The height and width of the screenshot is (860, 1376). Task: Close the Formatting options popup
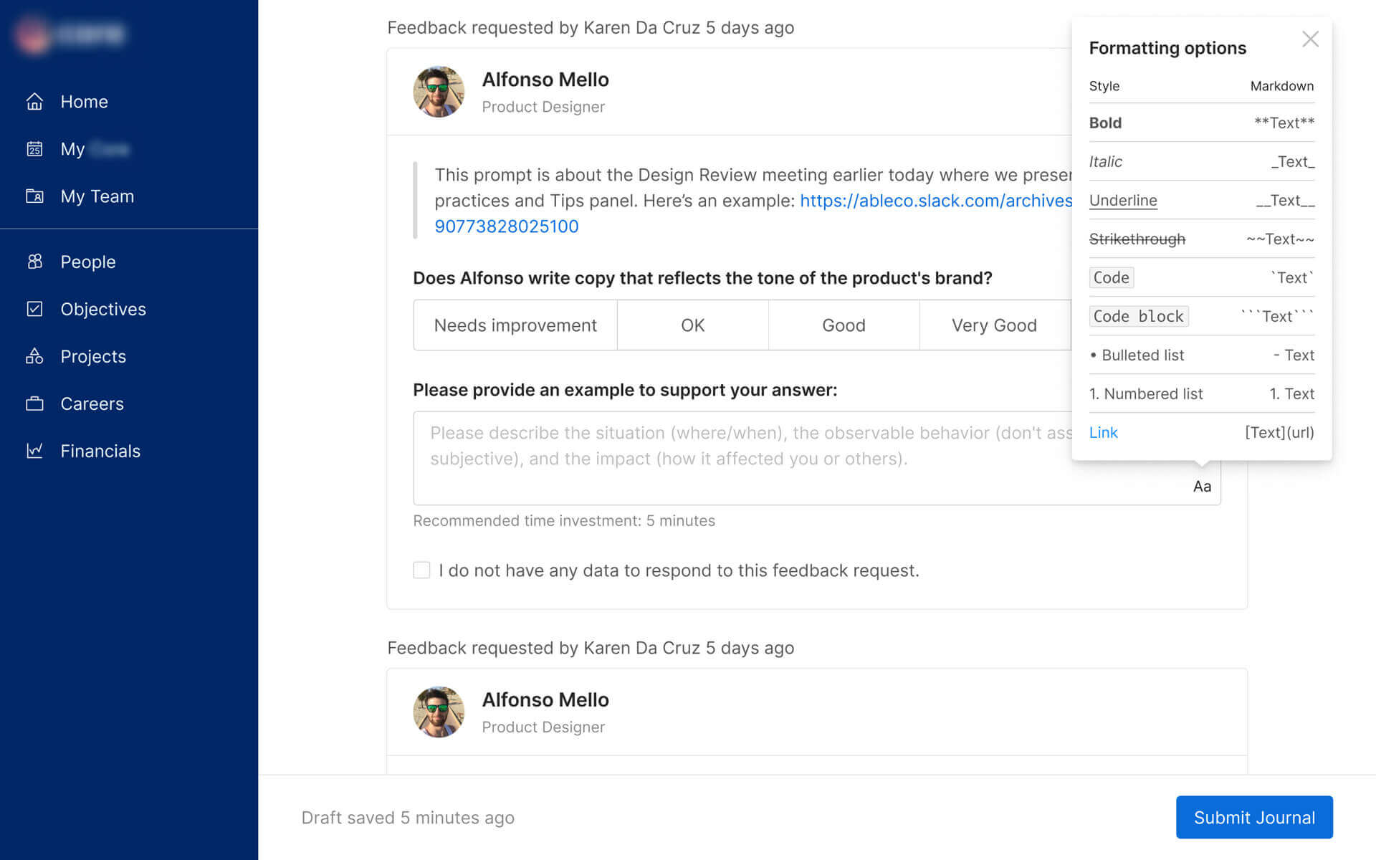pyautogui.click(x=1310, y=39)
